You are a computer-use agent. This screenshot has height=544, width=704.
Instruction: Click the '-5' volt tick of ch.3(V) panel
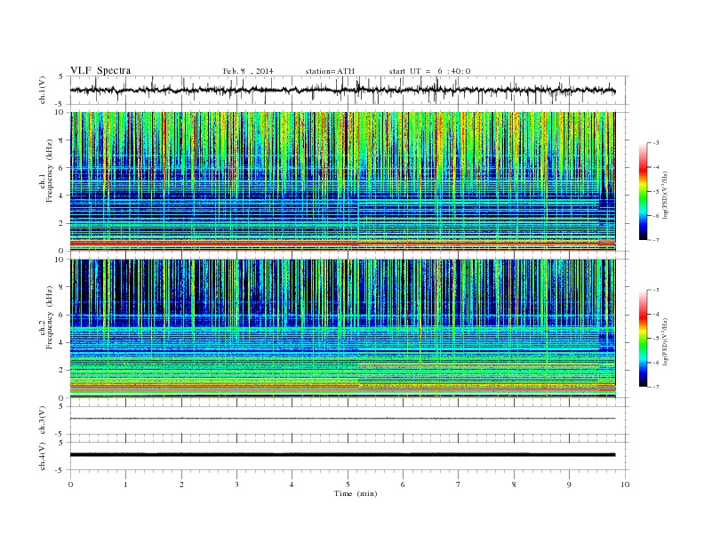60,435
